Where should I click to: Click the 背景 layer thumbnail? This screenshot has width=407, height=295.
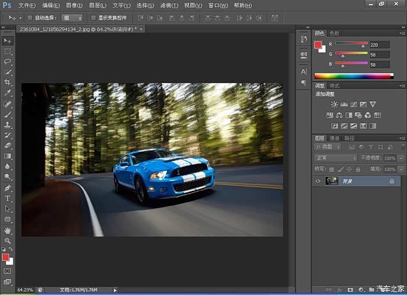(332, 181)
